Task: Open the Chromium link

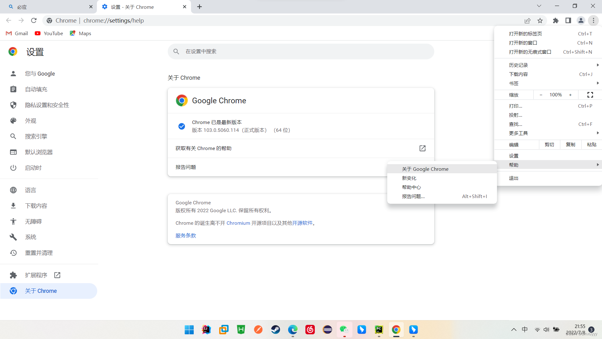Action: (x=238, y=223)
